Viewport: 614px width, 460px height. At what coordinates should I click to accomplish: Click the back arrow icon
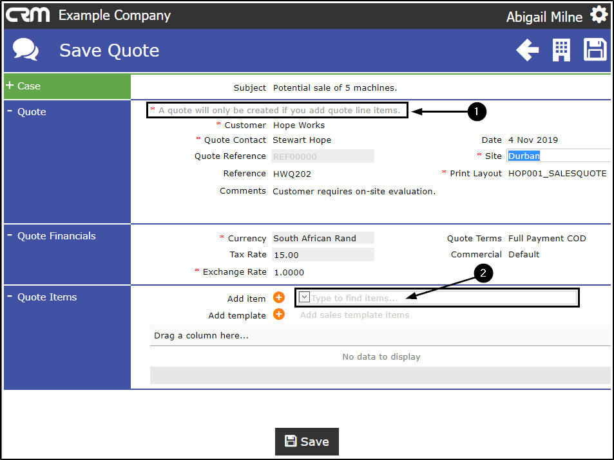(528, 50)
